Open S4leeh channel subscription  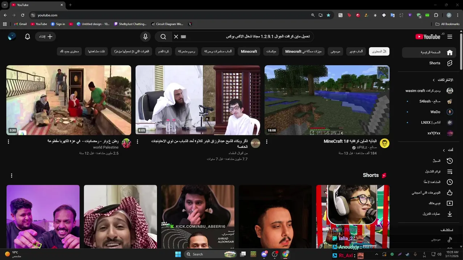point(429,101)
